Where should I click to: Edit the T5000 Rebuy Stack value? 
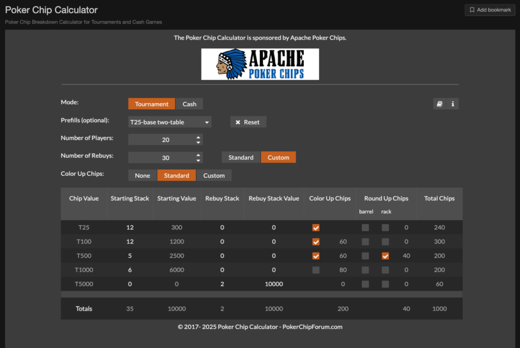tap(222, 284)
